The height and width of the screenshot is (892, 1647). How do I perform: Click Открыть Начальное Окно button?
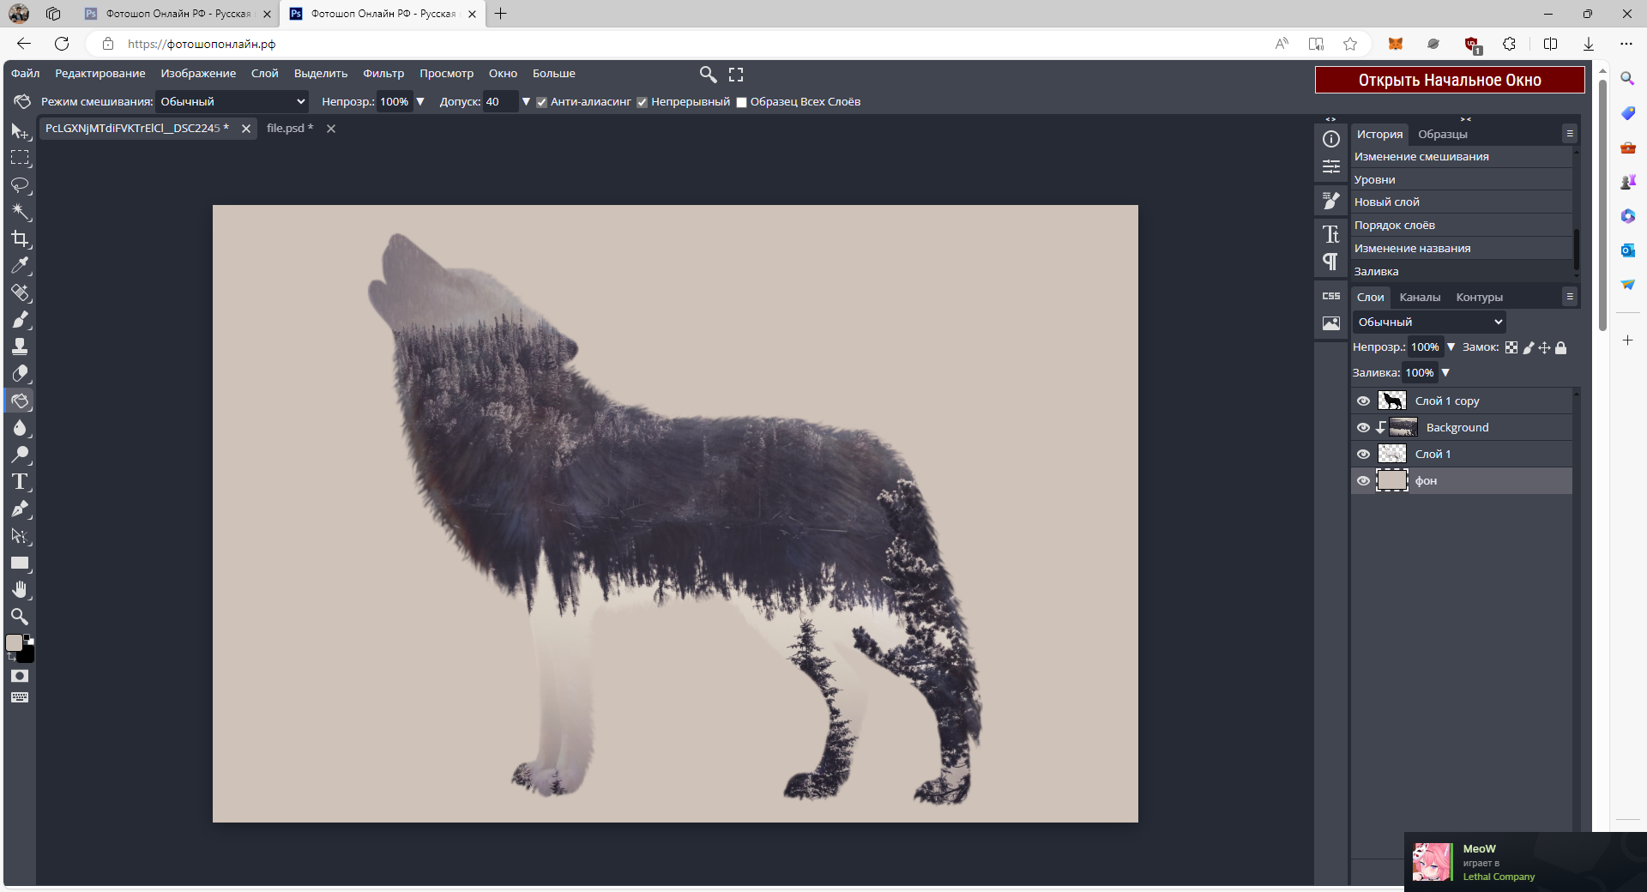click(x=1449, y=80)
